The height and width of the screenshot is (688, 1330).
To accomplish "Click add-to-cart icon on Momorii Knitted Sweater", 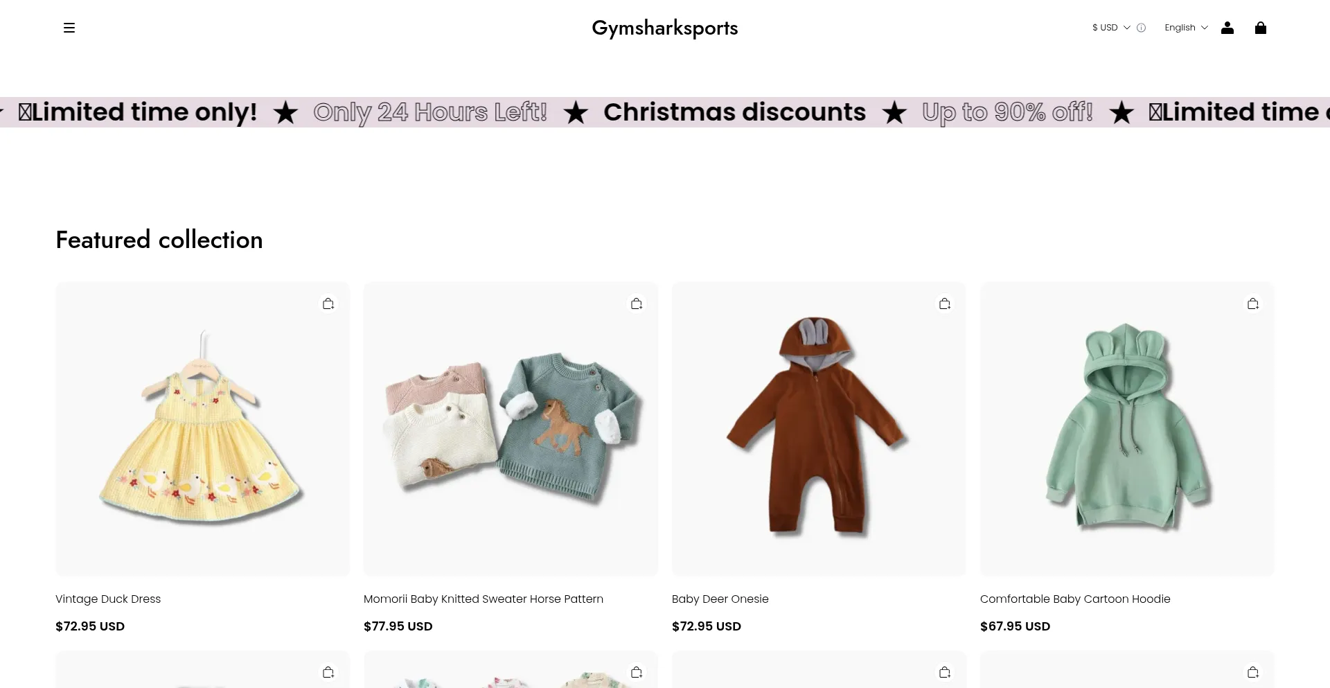I will pyautogui.click(x=637, y=303).
